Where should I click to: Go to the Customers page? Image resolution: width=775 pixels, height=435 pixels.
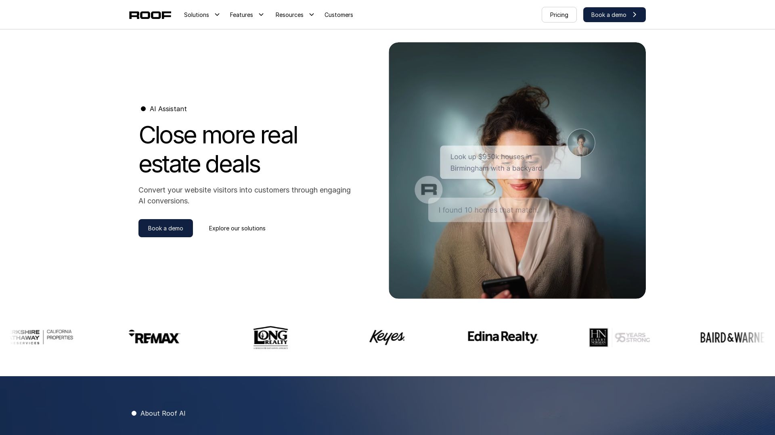pyautogui.click(x=339, y=15)
